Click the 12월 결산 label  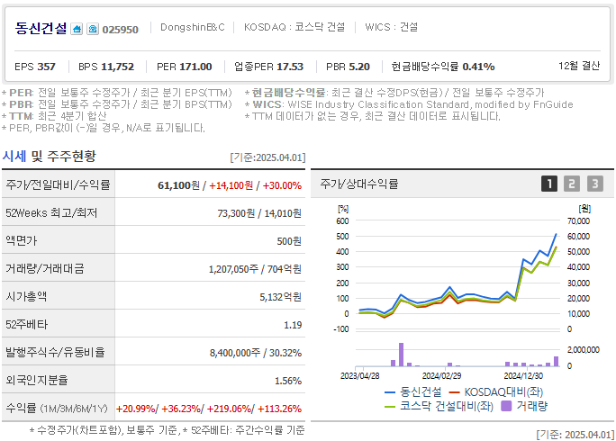coord(579,66)
